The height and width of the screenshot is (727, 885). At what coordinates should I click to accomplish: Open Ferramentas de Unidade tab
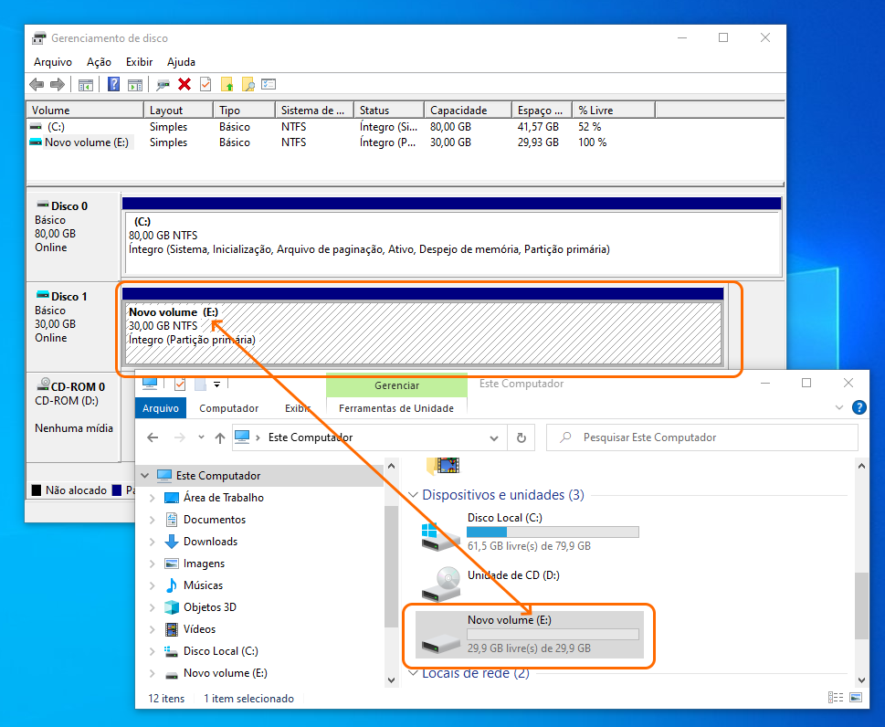click(x=396, y=408)
